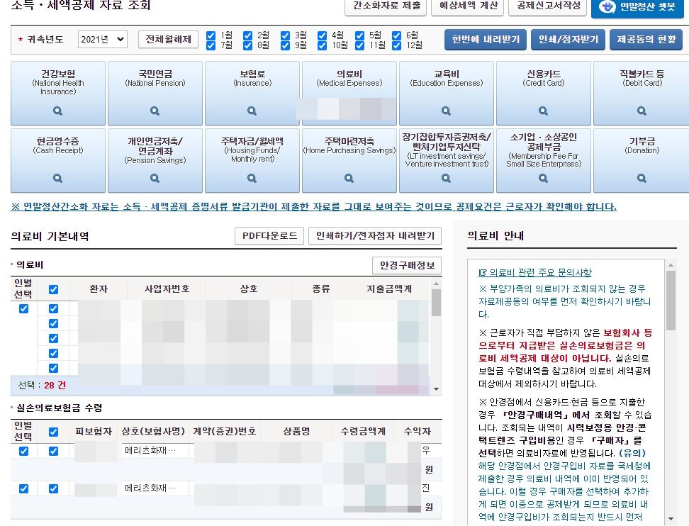Click the 안경구매정보 button
Screen dimensions: 689x526
(406, 266)
